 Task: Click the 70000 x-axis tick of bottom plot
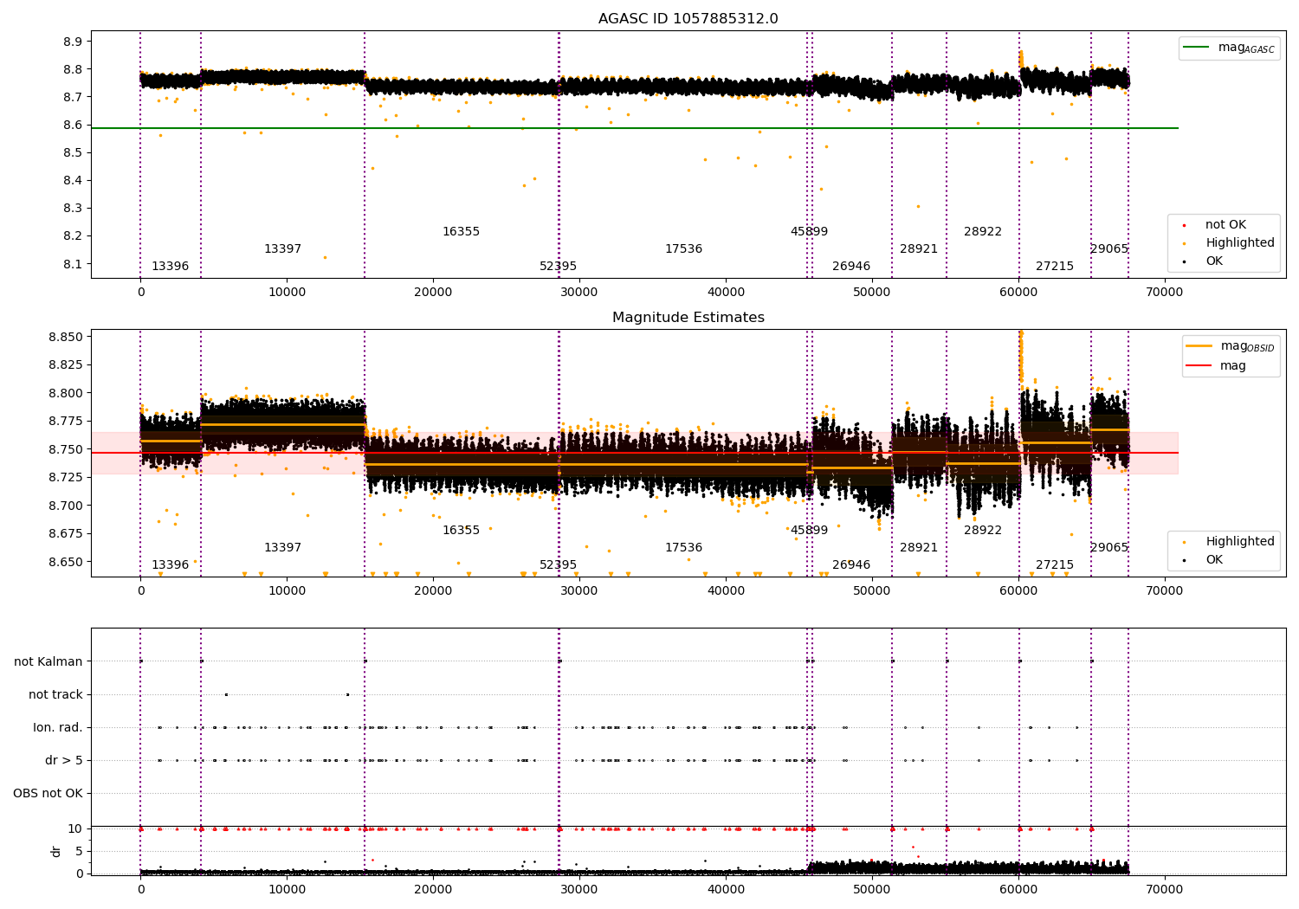(1165, 888)
